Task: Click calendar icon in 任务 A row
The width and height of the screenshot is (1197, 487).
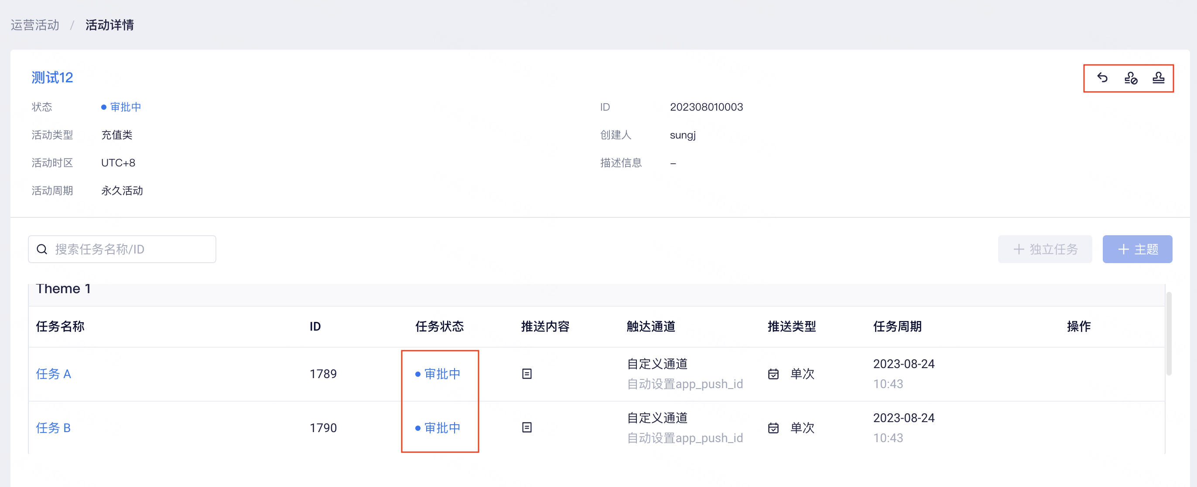Action: [x=773, y=374]
